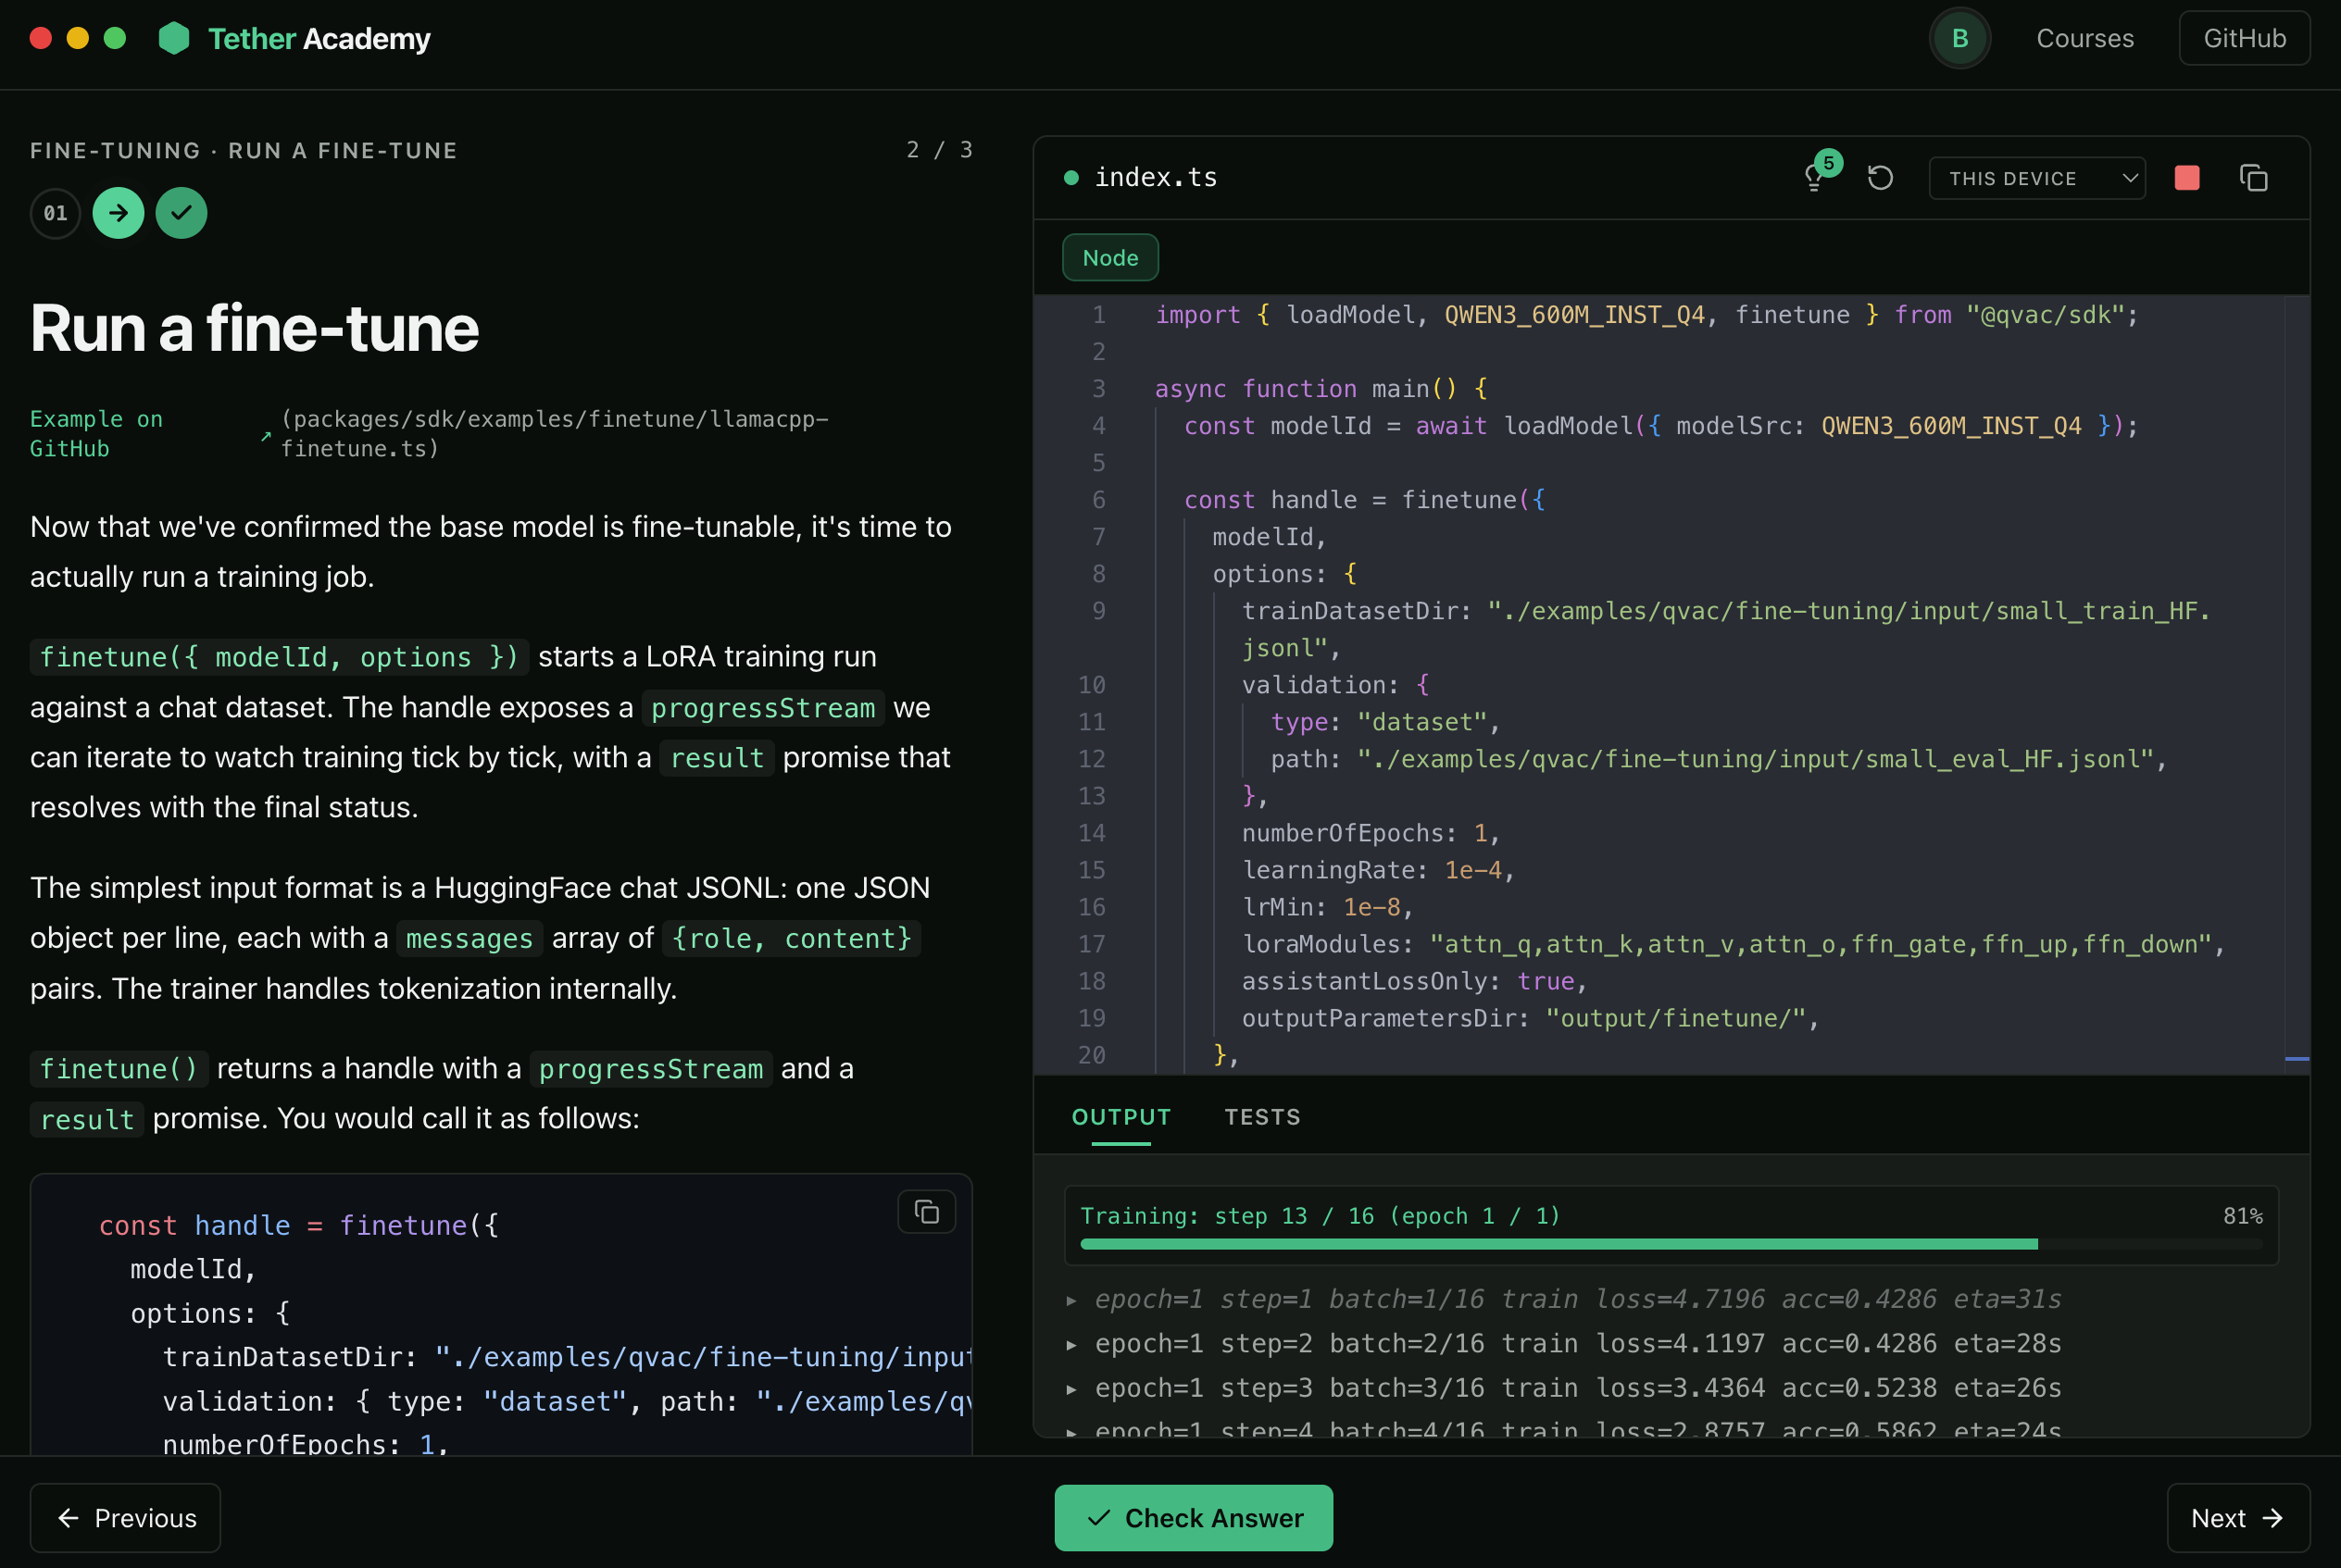Go to the Next lesson
This screenshot has width=2341, height=1568.
[2238, 1518]
